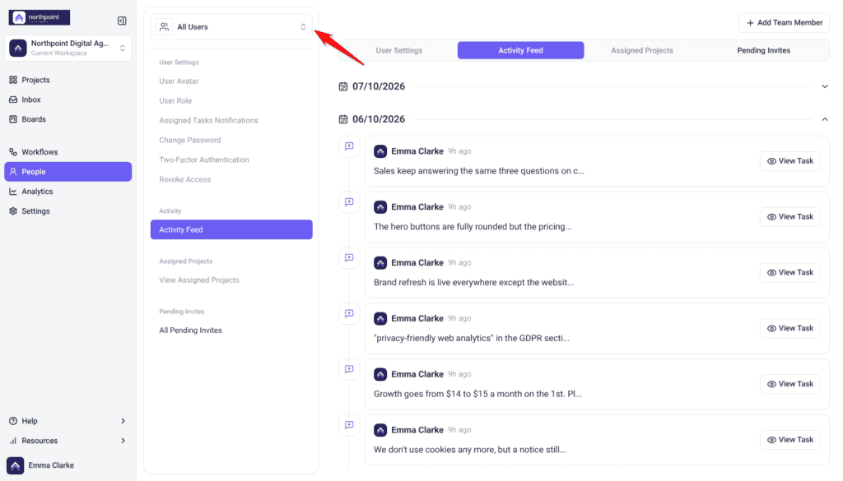Screen dimensions: 843x481
Task: Click Emma Clarke avatar on 'privacy-friendly' entry
Action: 380,319
